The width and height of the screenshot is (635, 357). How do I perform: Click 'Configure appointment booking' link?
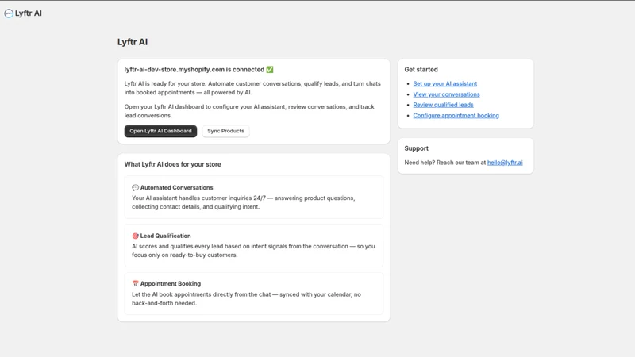point(456,115)
